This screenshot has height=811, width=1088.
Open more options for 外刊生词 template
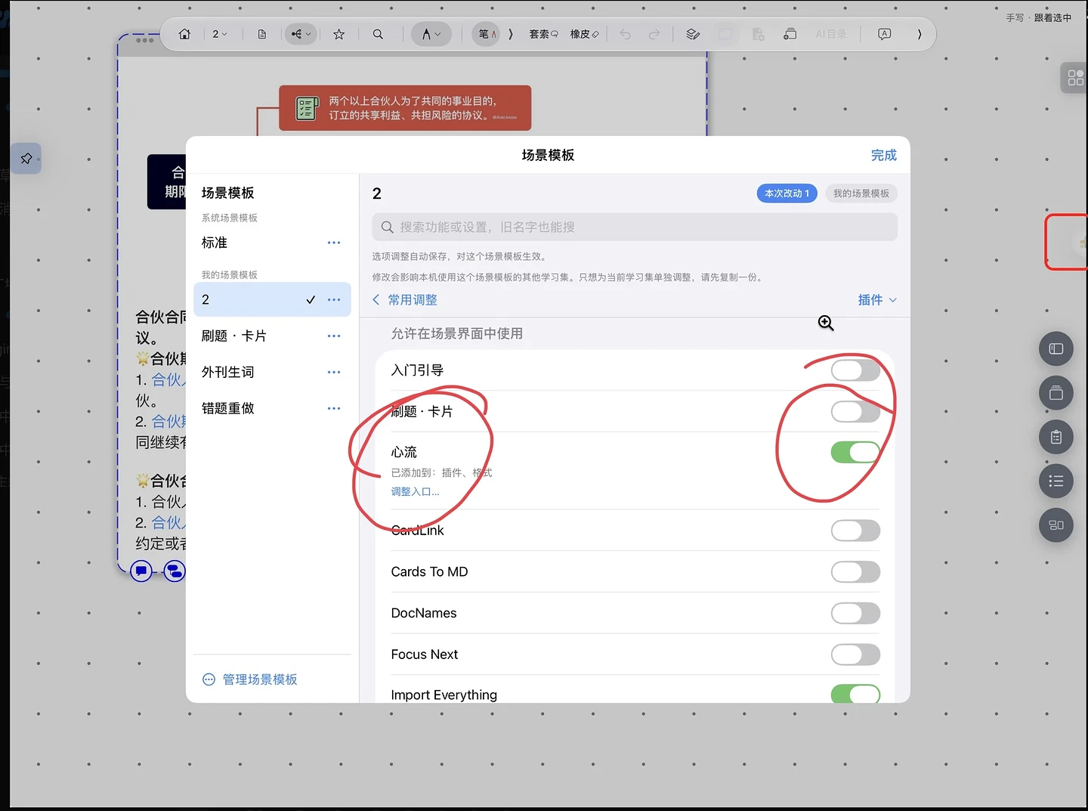[334, 372]
